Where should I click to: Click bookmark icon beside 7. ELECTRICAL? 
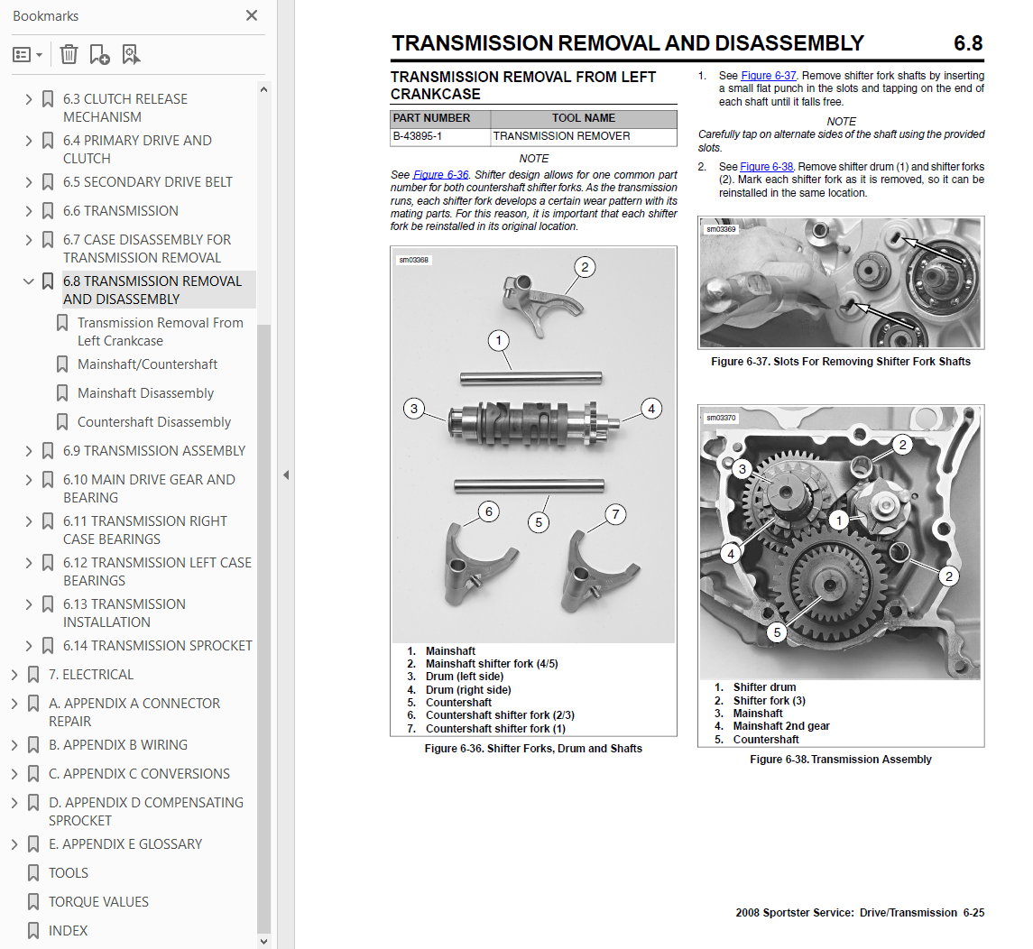pyautogui.click(x=33, y=675)
